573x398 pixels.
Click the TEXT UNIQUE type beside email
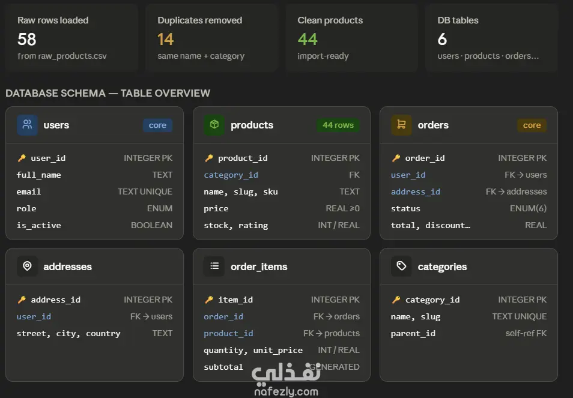pos(145,191)
